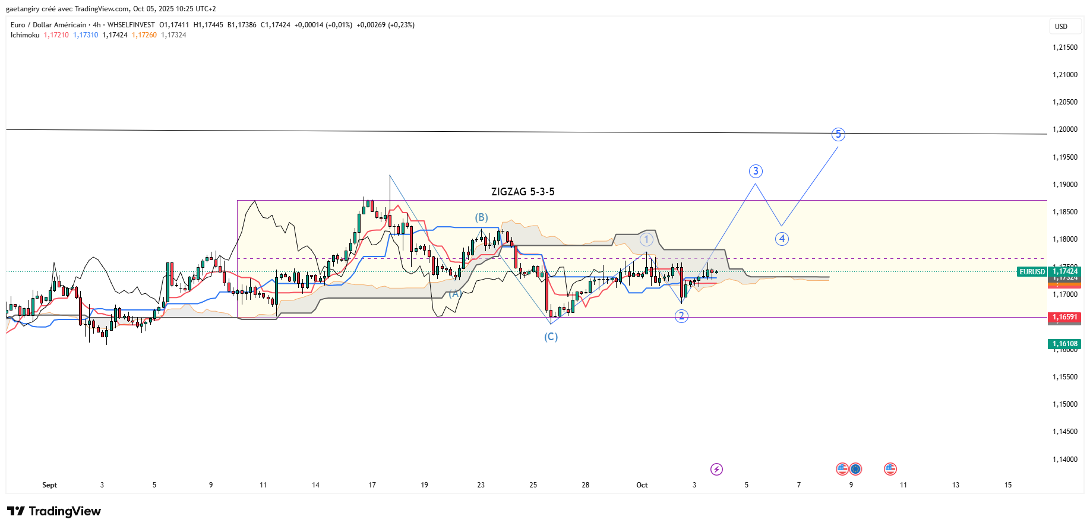1090x529 pixels.
Task: Click the +0,00014 (+0,01%) change value
Action: 323,25
